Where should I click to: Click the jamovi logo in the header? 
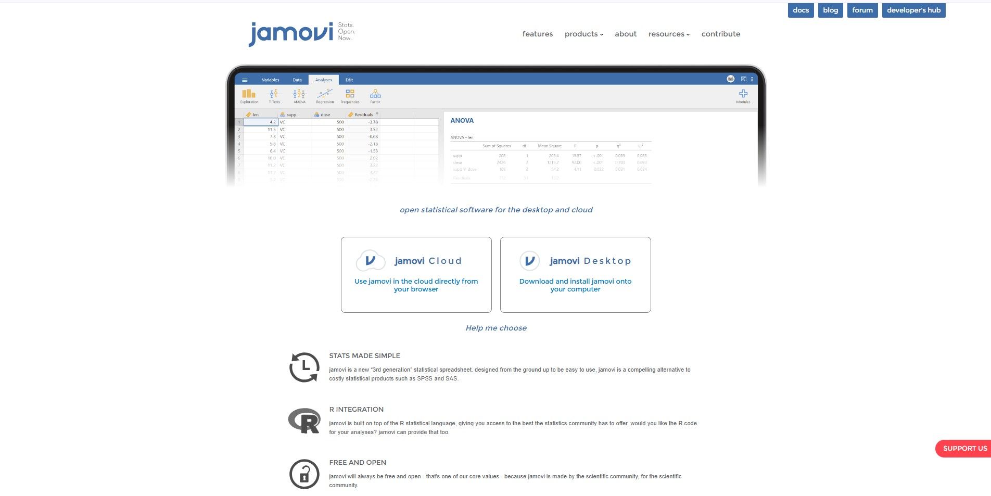point(291,33)
